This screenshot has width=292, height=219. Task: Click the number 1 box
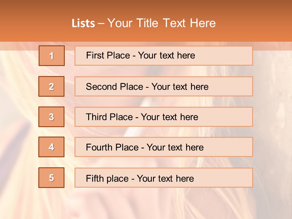click(52, 56)
